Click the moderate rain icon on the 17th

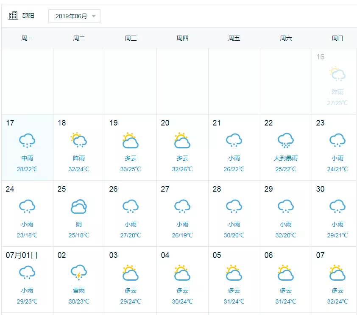coord(27,140)
